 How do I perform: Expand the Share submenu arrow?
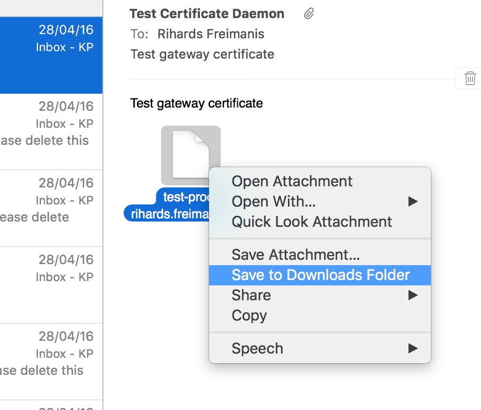point(412,295)
